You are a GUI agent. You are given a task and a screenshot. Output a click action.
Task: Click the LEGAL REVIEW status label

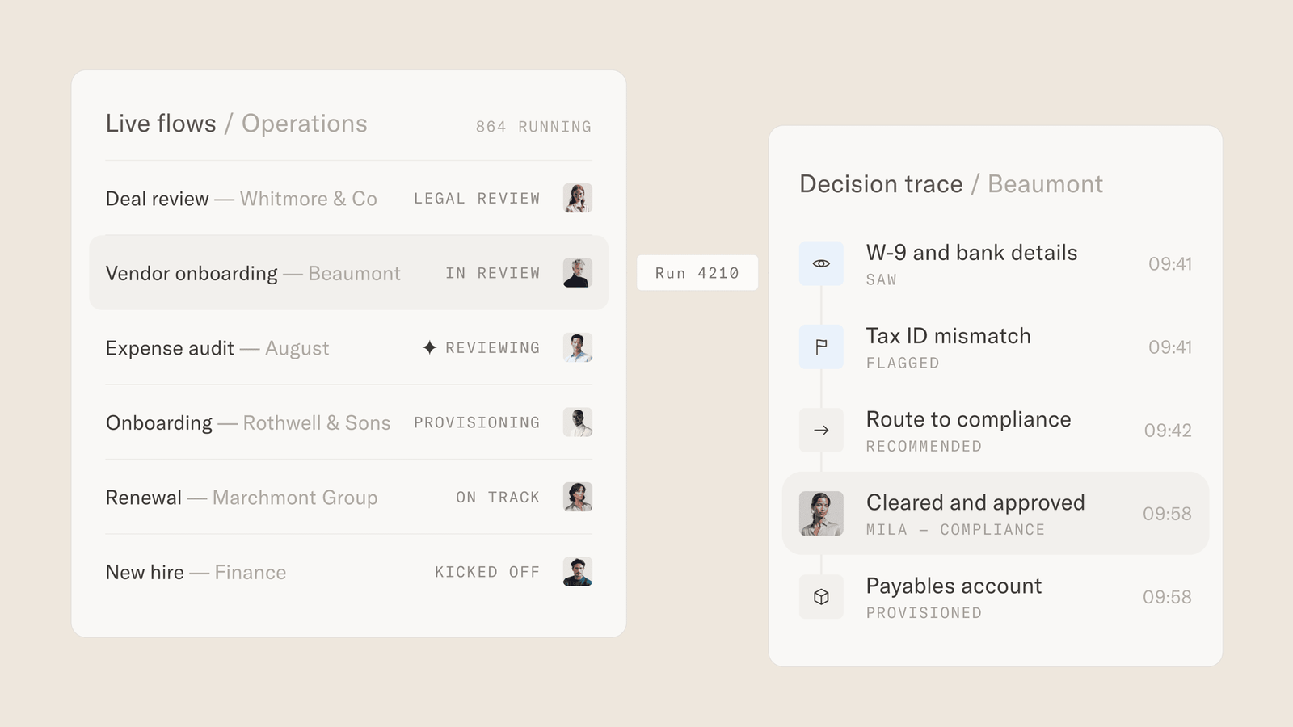pyautogui.click(x=477, y=198)
